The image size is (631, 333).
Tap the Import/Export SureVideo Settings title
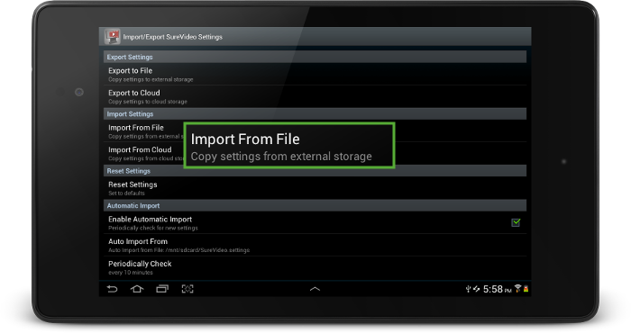click(173, 37)
